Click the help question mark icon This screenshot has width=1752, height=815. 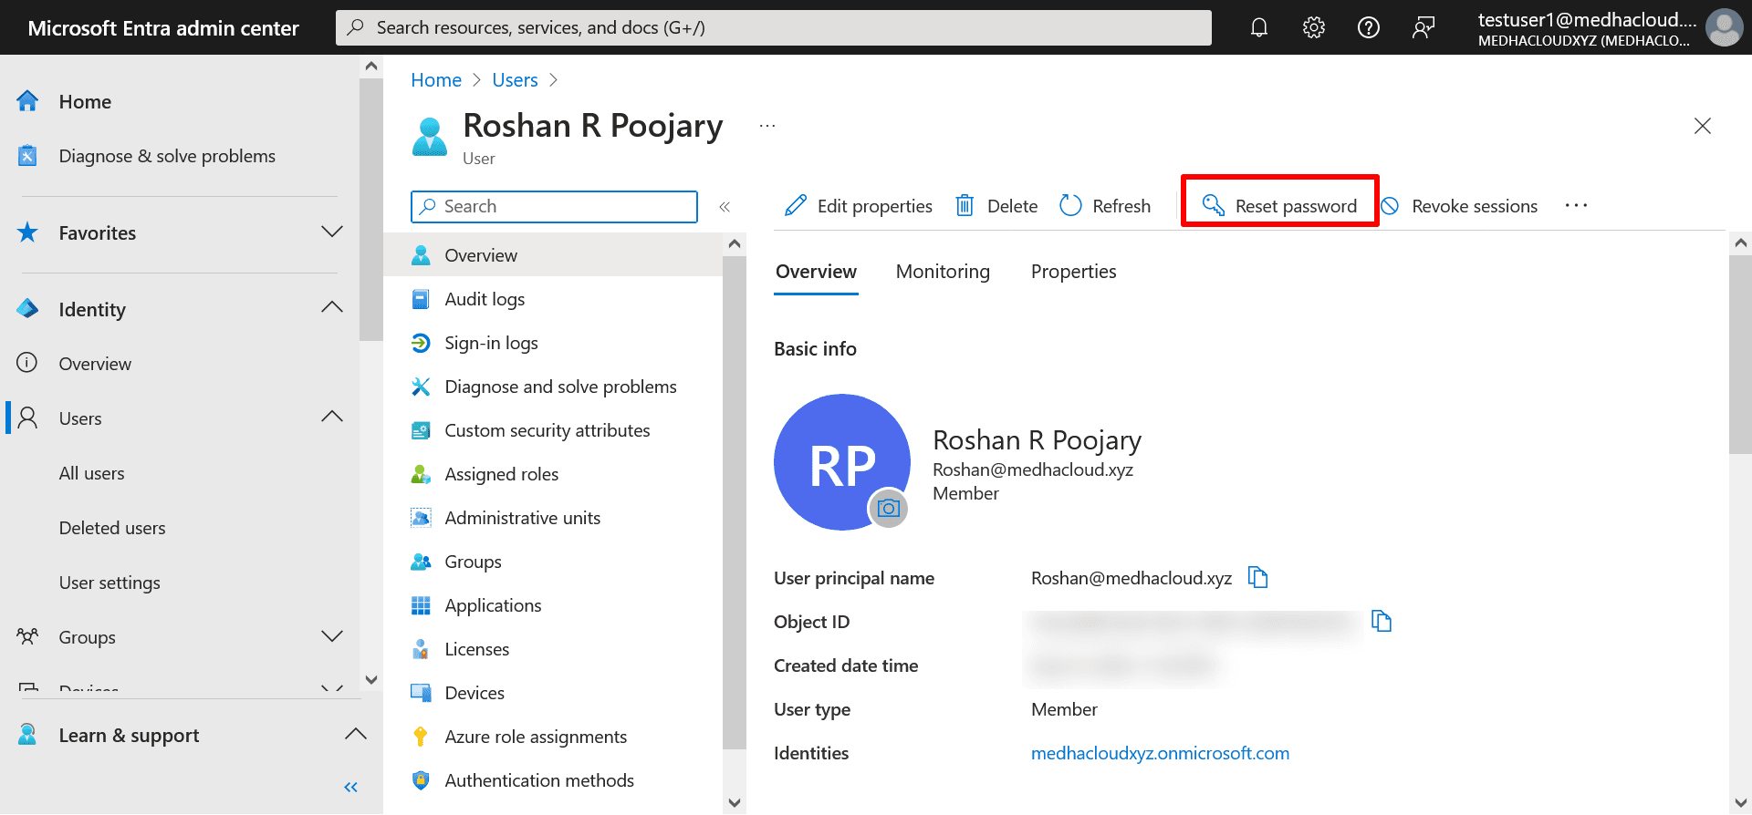1369,27
